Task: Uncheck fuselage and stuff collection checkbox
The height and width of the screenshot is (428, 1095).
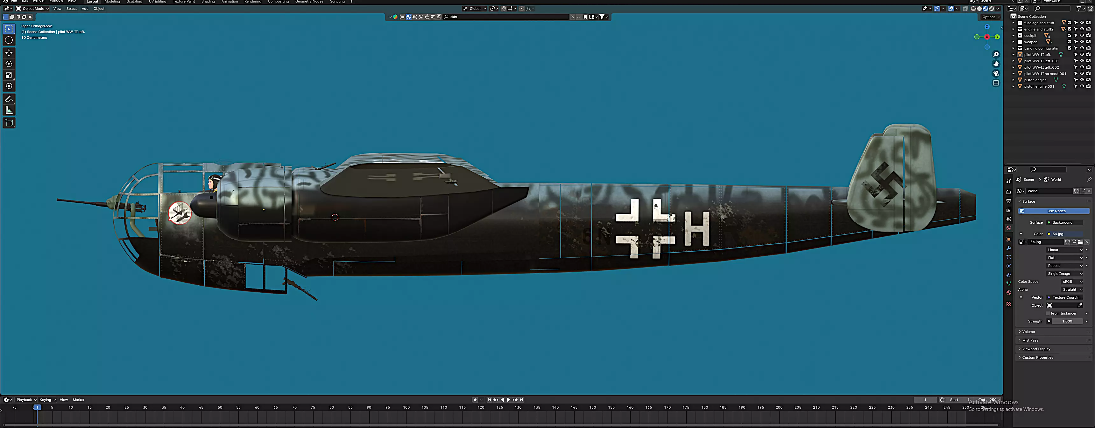Action: coord(1070,23)
